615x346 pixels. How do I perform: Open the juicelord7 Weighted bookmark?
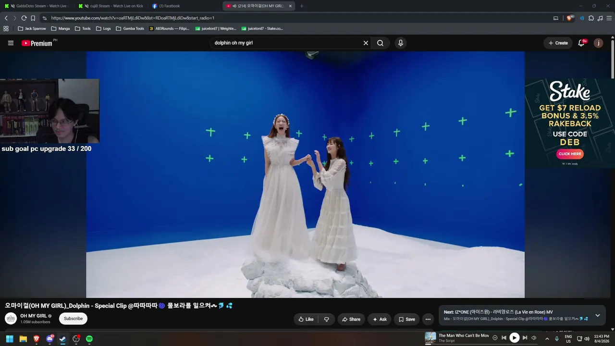216,28
